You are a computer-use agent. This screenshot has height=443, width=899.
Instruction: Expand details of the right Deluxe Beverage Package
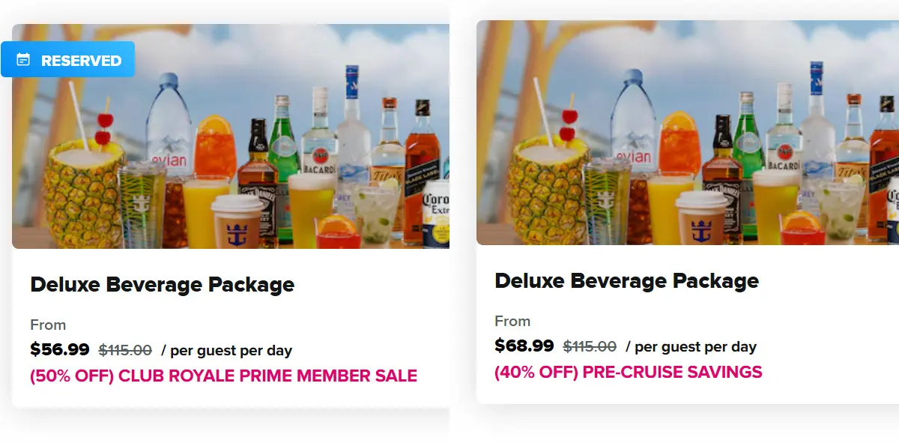point(626,280)
